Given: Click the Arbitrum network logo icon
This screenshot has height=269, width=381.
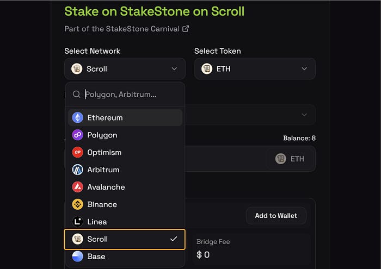Looking at the screenshot, I should pyautogui.click(x=77, y=170).
